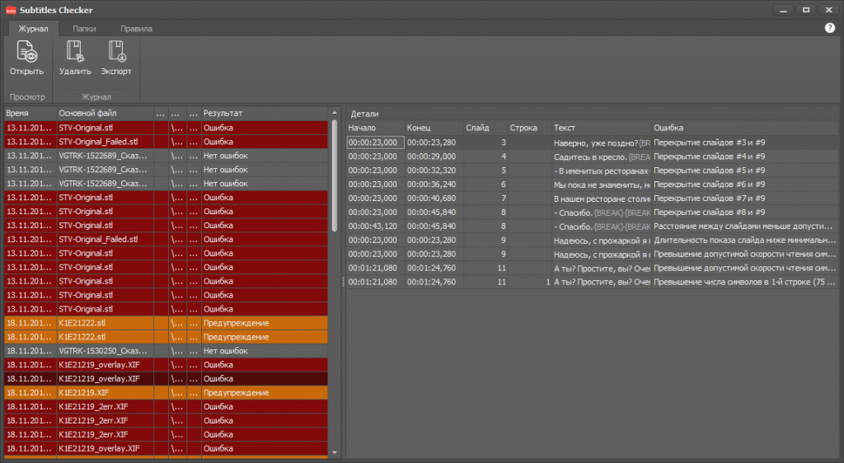Switch to the Папки tab

coord(84,29)
